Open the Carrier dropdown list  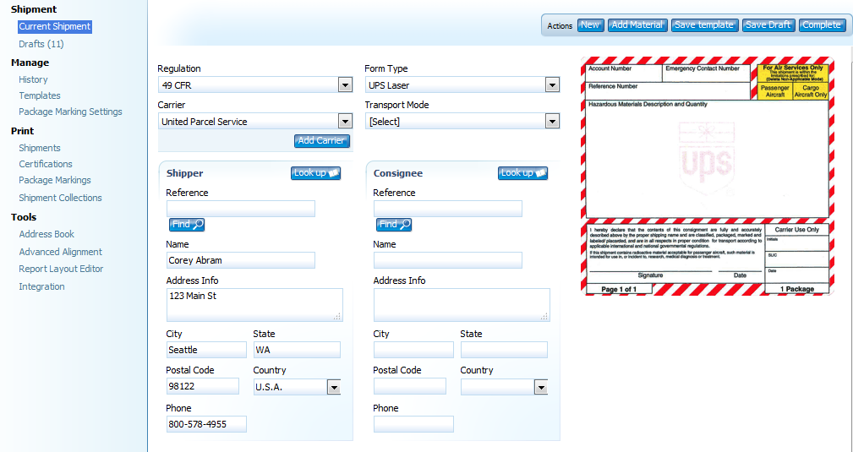pyautogui.click(x=345, y=121)
